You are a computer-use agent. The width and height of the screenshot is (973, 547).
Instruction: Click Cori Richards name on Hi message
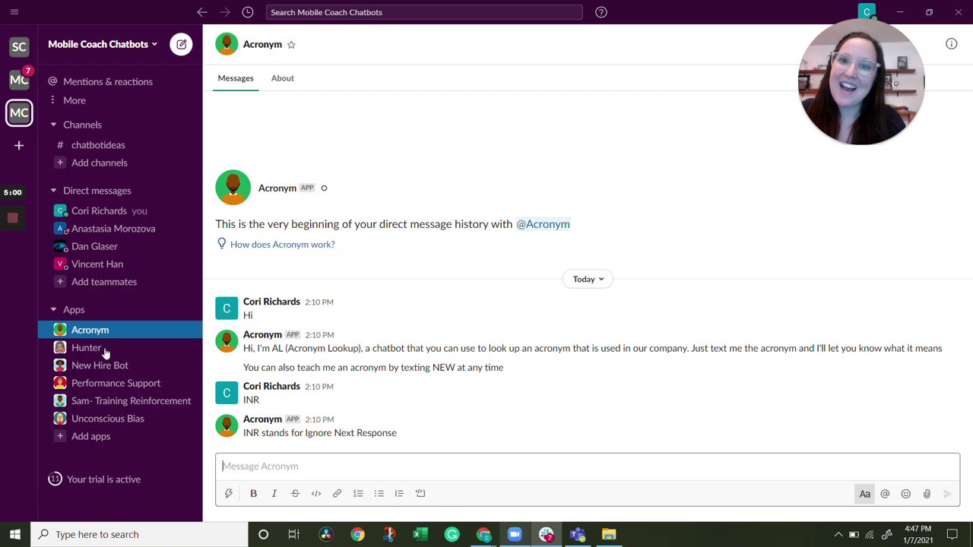(x=271, y=302)
